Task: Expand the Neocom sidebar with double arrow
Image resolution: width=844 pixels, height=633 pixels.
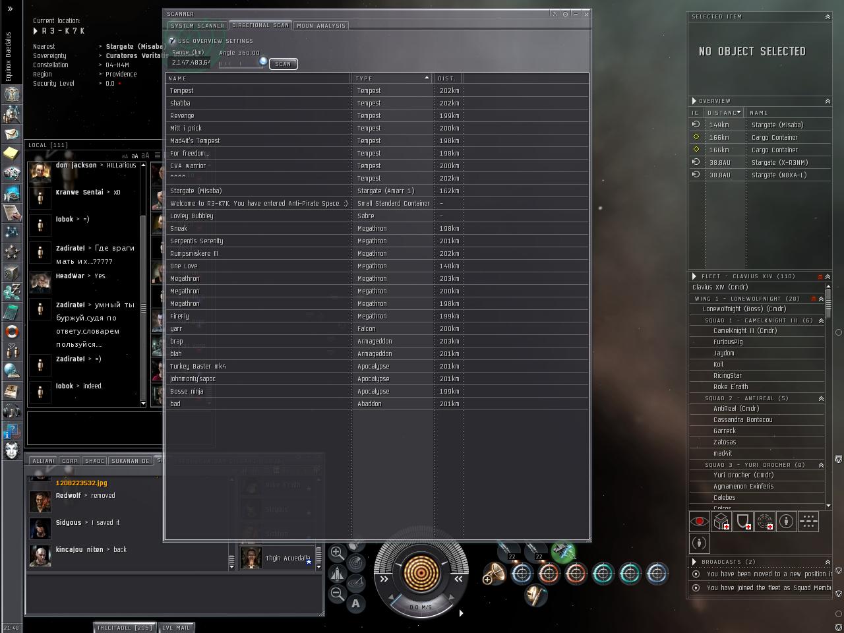Action: pos(10,9)
